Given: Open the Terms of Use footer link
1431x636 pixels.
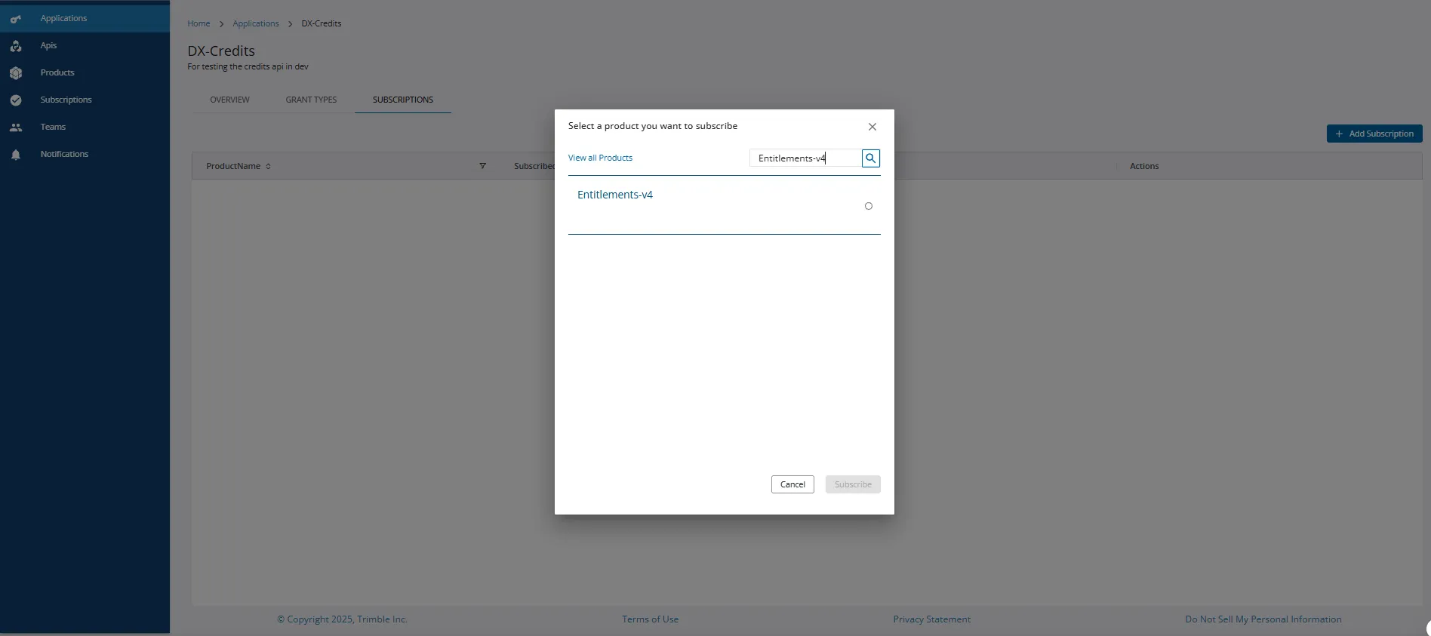Looking at the screenshot, I should point(650,619).
